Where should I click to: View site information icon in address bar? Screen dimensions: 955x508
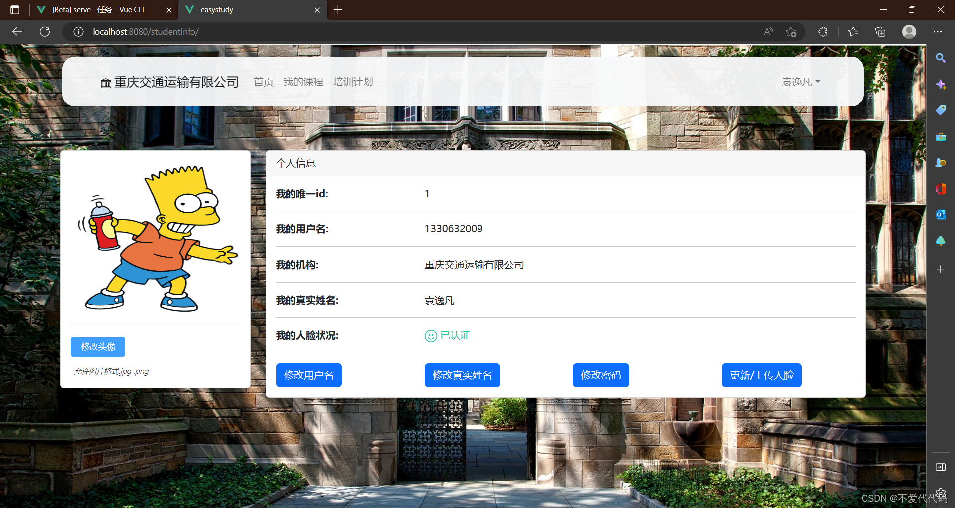click(x=78, y=32)
